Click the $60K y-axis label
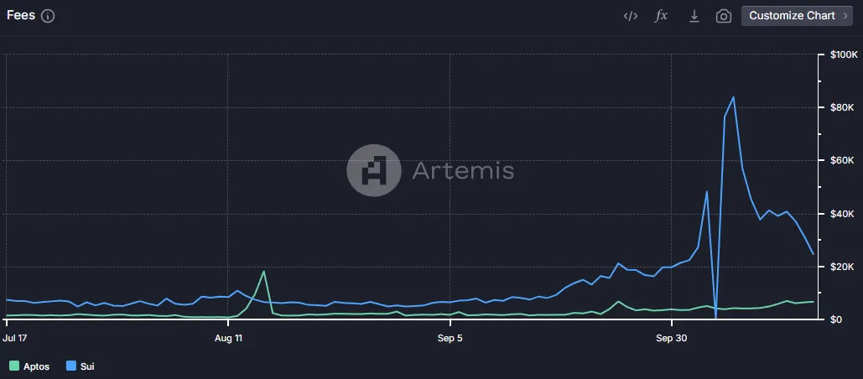 tap(842, 161)
